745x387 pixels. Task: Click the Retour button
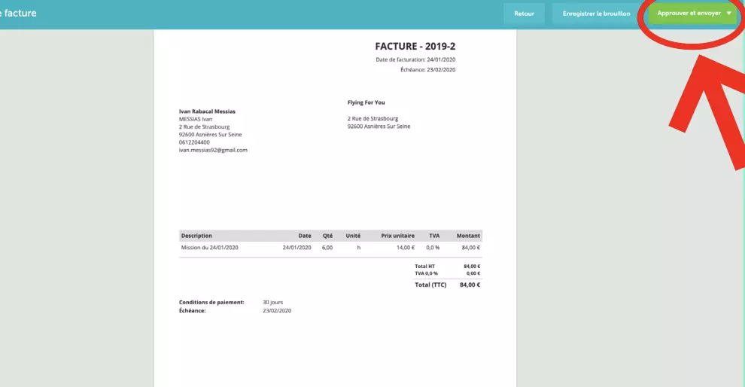pyautogui.click(x=524, y=14)
